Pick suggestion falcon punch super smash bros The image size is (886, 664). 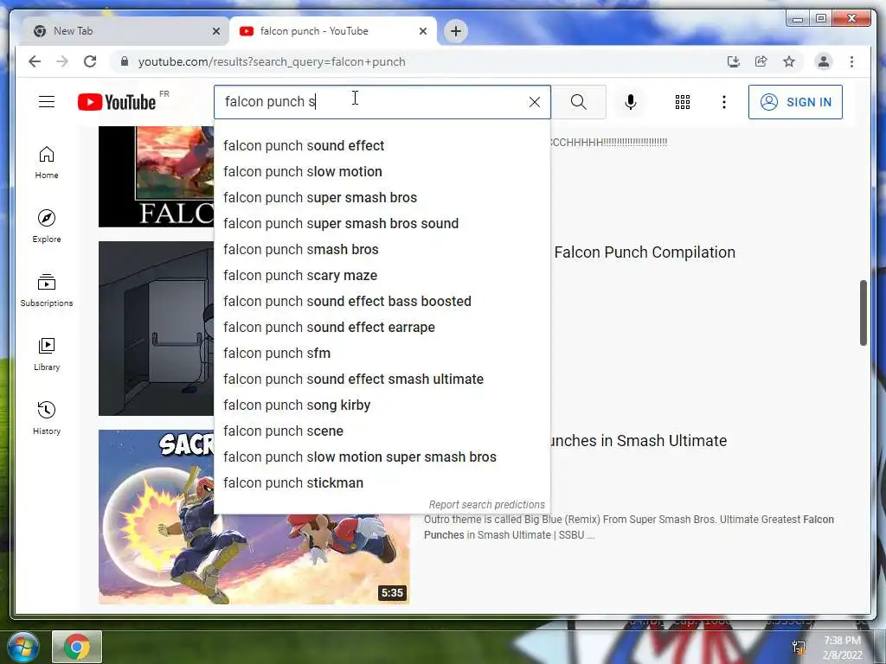coord(382,198)
